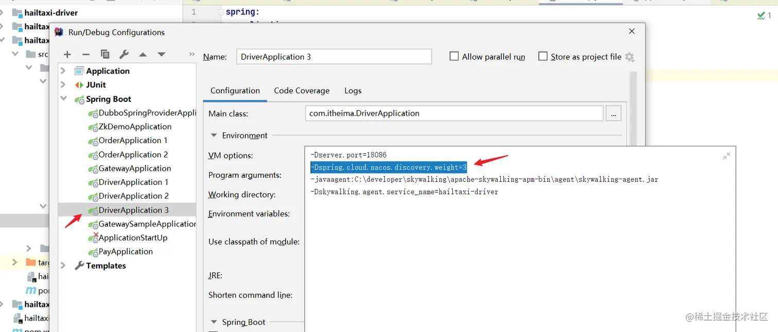
Task: Collapse the Spring Boot configuration group
Action: coord(63,99)
